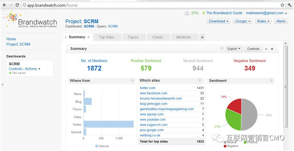Click the vertical scrollbar thumb
The width and height of the screenshot is (294, 151).
(x=285, y=87)
